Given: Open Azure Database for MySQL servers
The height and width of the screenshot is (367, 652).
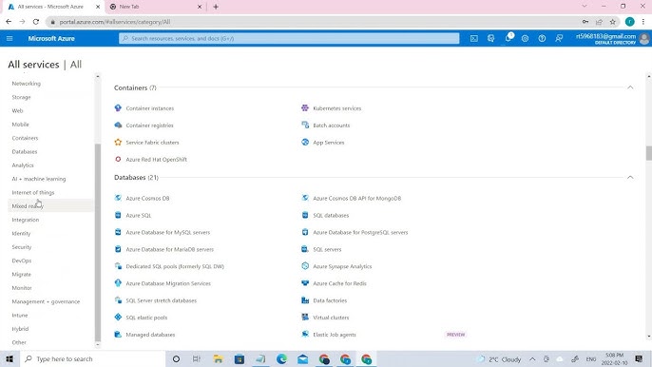Looking at the screenshot, I should tap(168, 233).
